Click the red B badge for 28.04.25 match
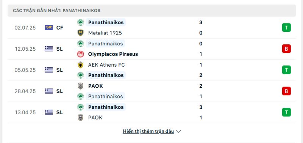This screenshot has width=303, height=143. coord(286,91)
